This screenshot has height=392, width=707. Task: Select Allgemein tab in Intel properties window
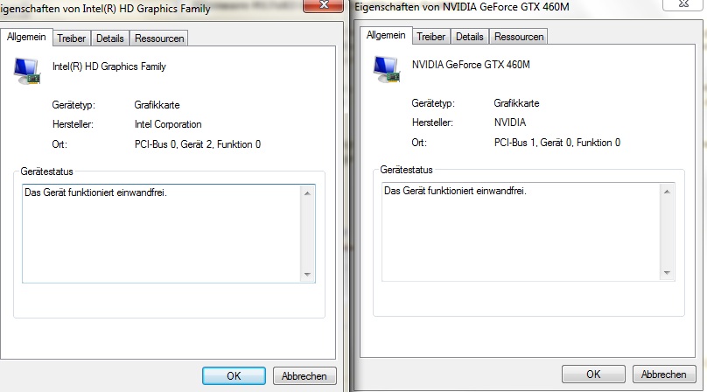click(26, 37)
